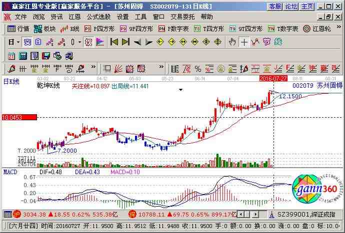345x233 pixels.
Task: Click the 2016-07-27 date marker
Action: tap(273, 78)
